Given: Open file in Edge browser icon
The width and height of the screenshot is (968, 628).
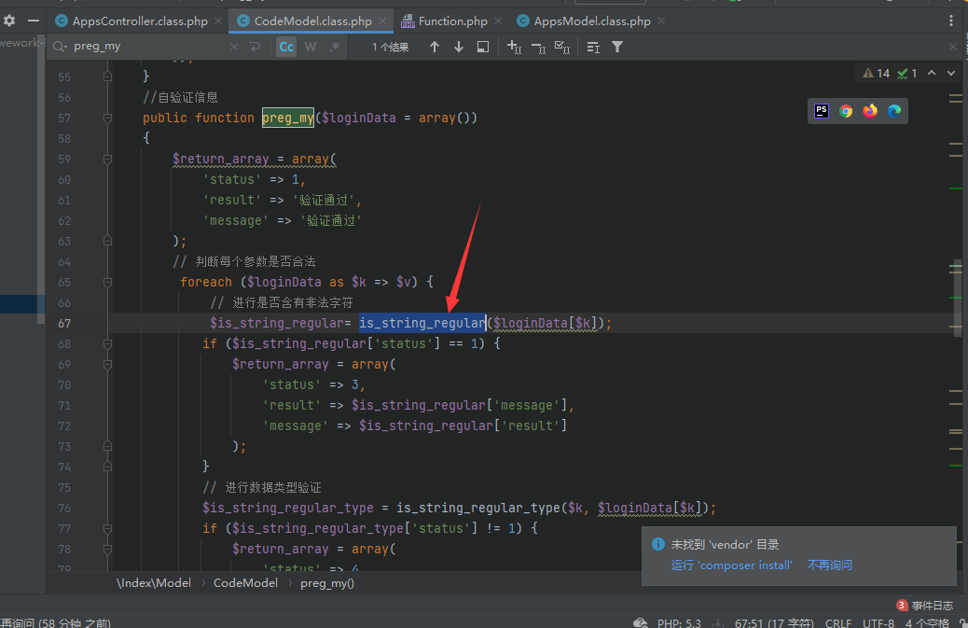Looking at the screenshot, I should 894,111.
